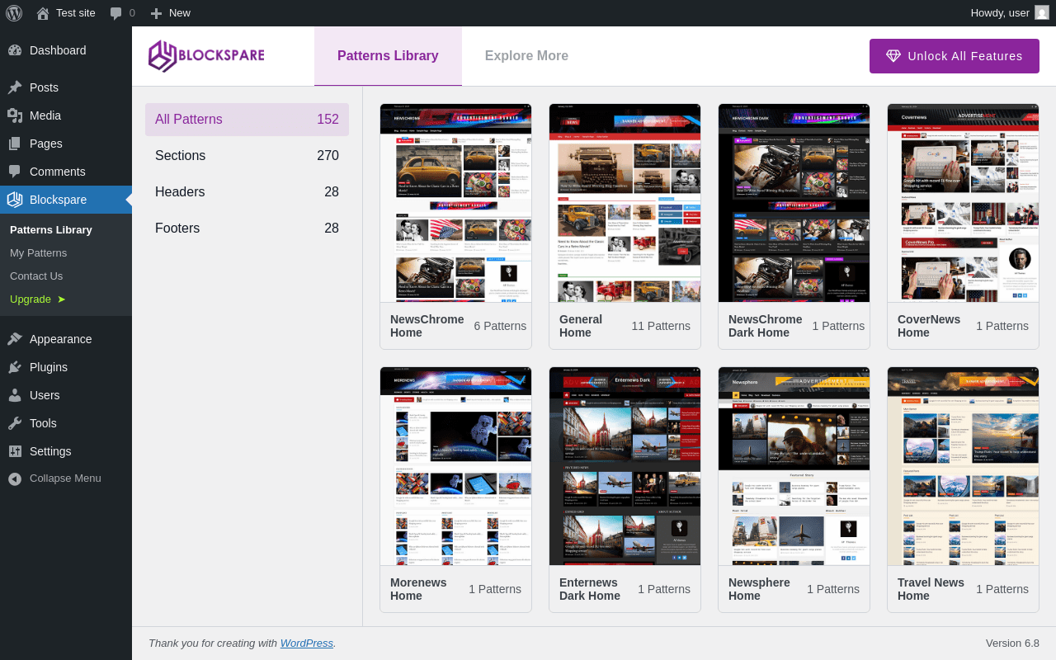The image size is (1056, 660).
Task: Open the Plugins menu
Action: click(48, 367)
